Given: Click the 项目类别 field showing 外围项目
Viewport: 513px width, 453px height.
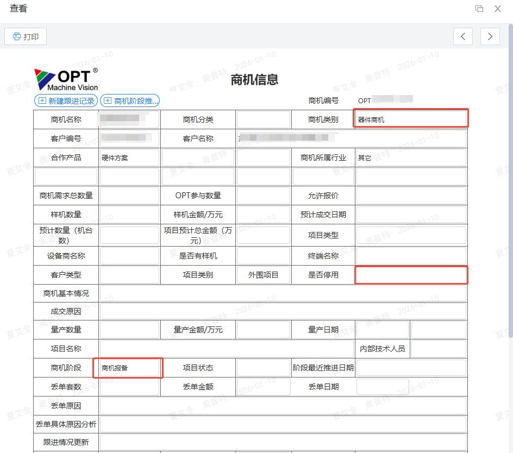Looking at the screenshot, I should [264, 275].
